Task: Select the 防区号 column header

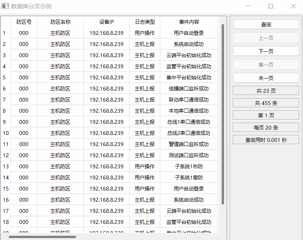Action: (x=24, y=22)
